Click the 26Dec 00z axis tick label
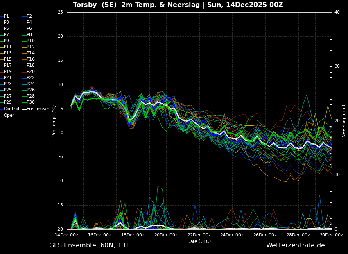Viewport: 348px width, 254px height. coord(265,235)
